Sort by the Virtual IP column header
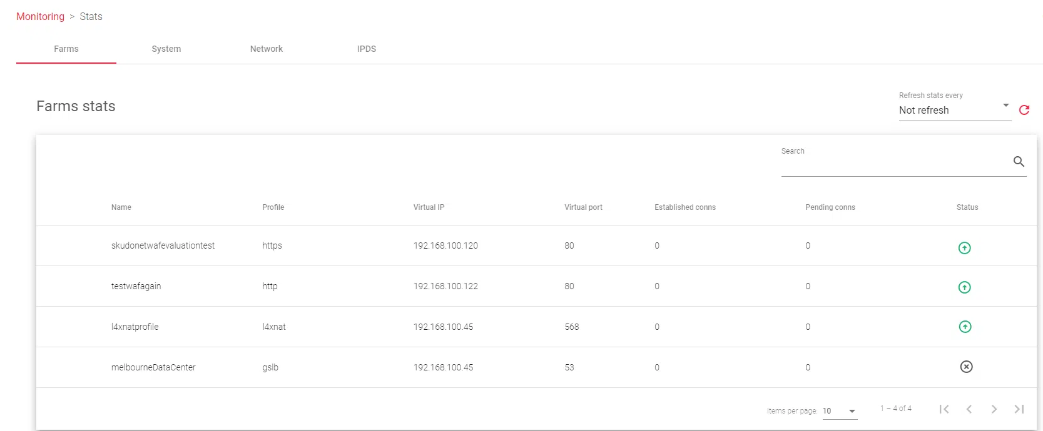 (x=429, y=207)
